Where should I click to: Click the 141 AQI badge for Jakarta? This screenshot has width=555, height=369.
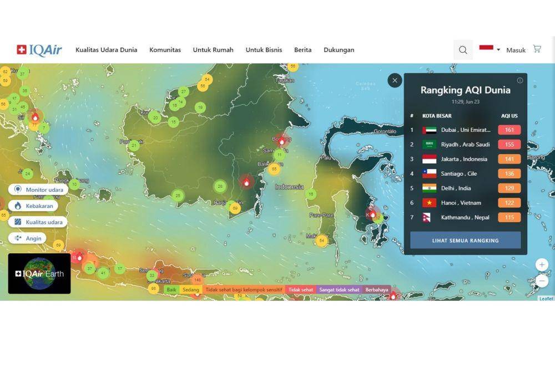pyautogui.click(x=509, y=159)
